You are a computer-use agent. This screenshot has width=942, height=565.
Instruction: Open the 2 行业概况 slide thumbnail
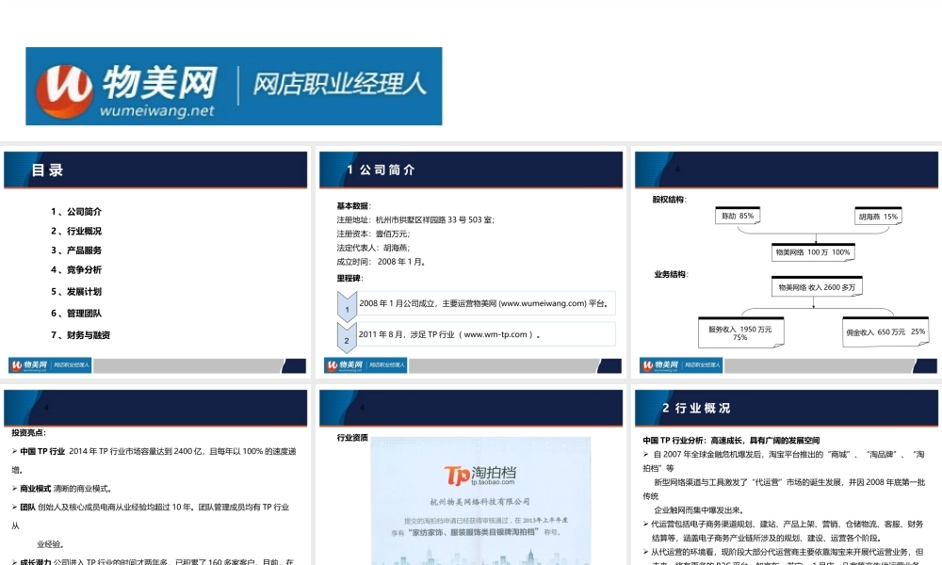[786, 476]
